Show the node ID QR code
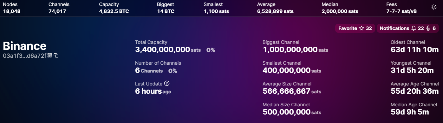The height and width of the screenshot is (123, 443). [x=50, y=56]
